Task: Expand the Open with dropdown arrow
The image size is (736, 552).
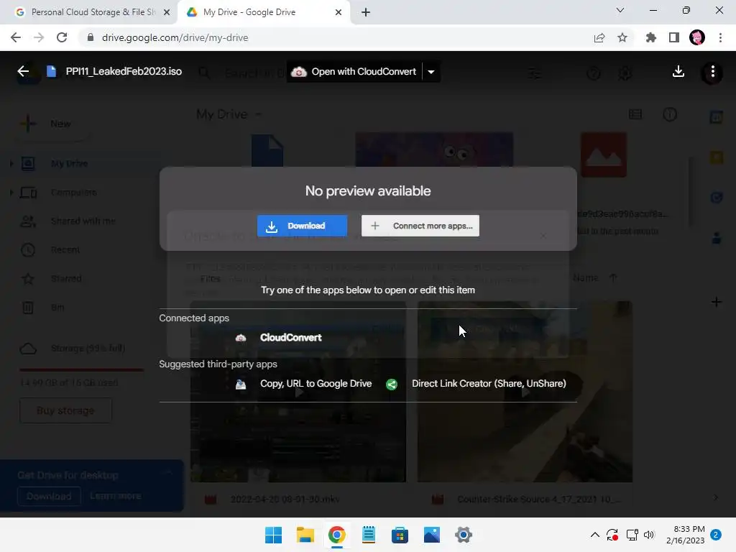Action: coord(431,72)
